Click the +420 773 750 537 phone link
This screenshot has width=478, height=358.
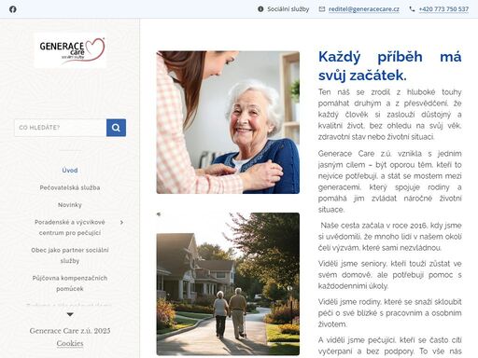pyautogui.click(x=443, y=9)
